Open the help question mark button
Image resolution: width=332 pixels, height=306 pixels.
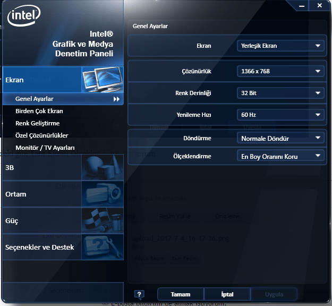point(139,294)
